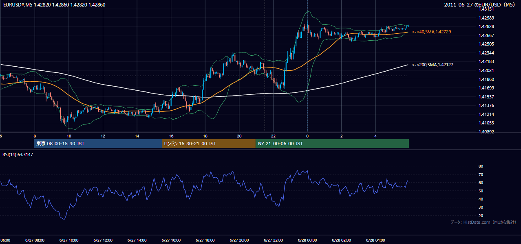Click the 6/28 00:00 date axis label

(307, 240)
